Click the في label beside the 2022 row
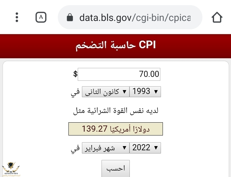The width and height of the screenshot is (231, 177). point(76,148)
